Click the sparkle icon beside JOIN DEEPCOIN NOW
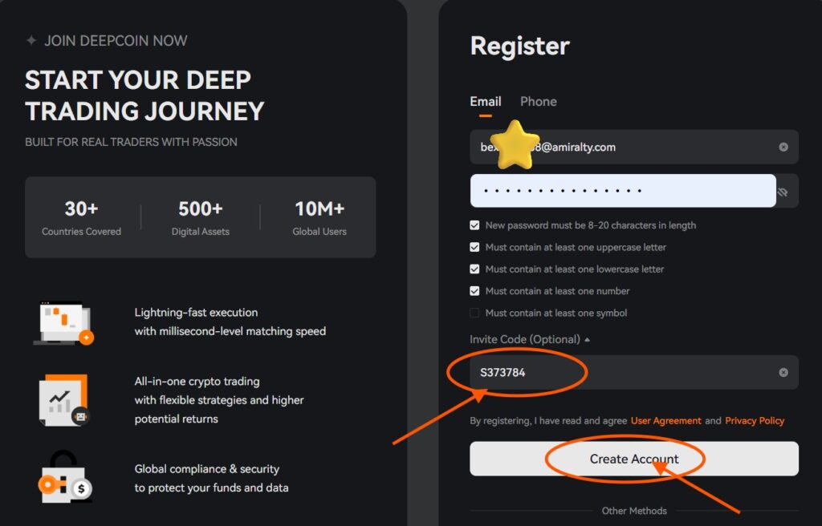Image resolution: width=822 pixels, height=526 pixels. [x=31, y=40]
